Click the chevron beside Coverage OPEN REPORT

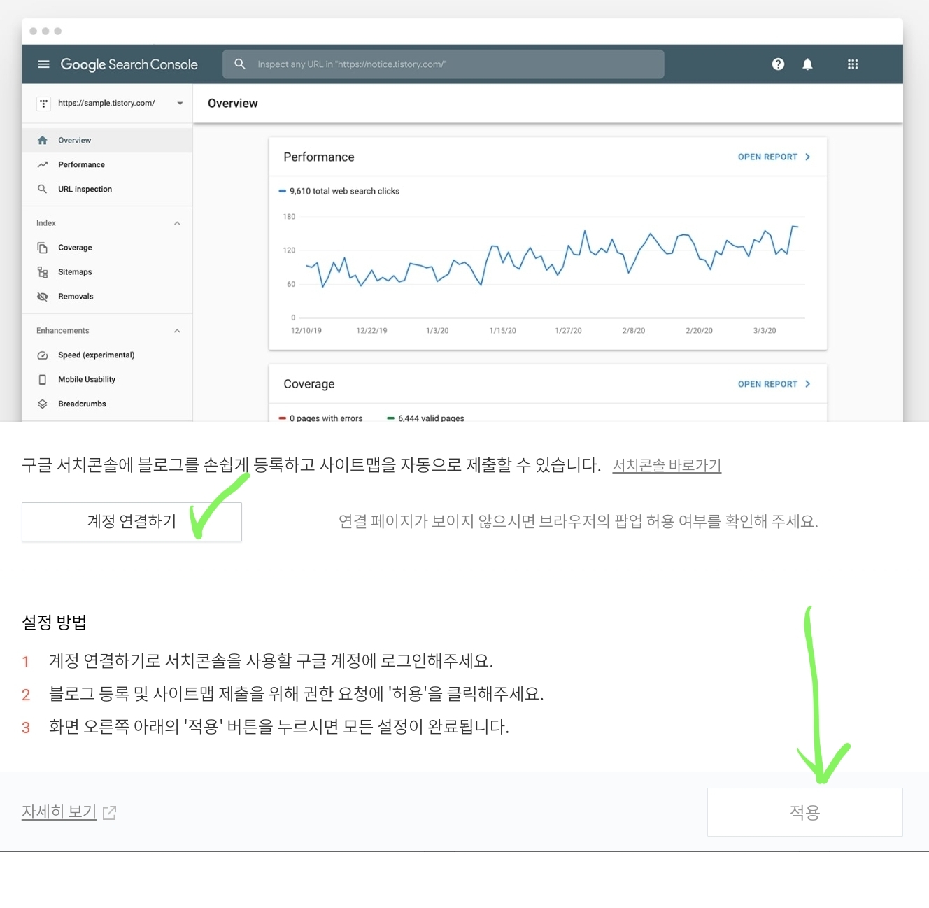coord(808,384)
